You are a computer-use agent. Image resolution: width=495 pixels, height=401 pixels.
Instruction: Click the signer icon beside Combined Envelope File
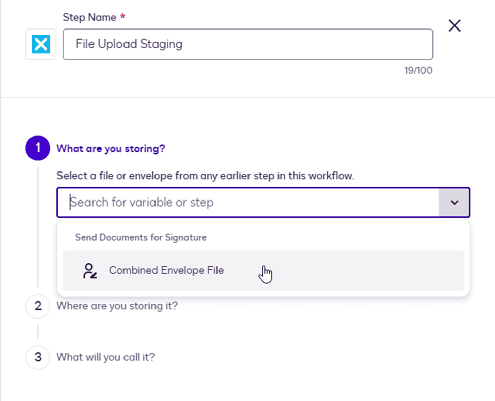point(90,271)
